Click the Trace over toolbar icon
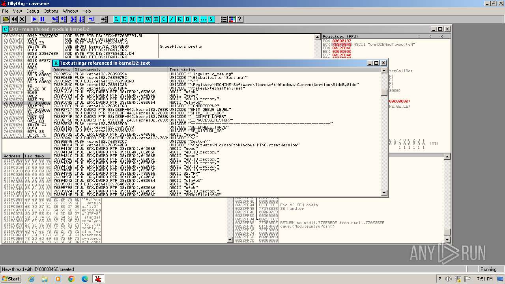 tap(81, 19)
